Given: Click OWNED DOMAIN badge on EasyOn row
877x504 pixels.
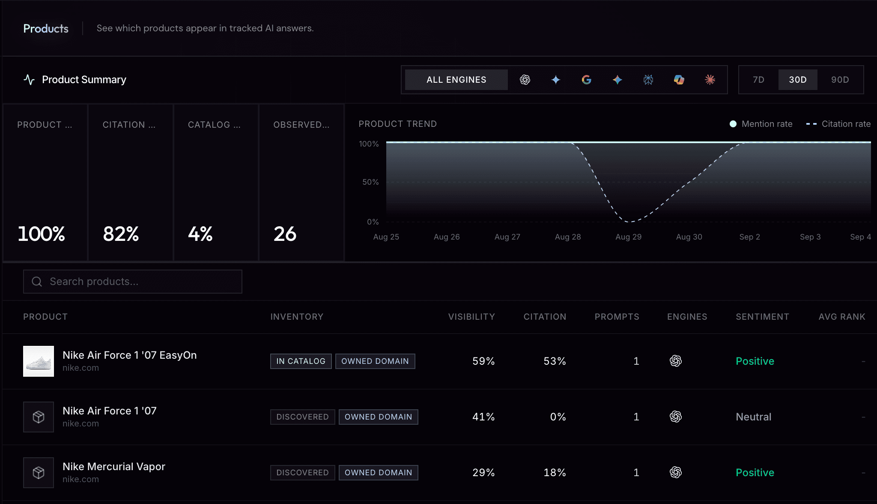Looking at the screenshot, I should [x=375, y=361].
